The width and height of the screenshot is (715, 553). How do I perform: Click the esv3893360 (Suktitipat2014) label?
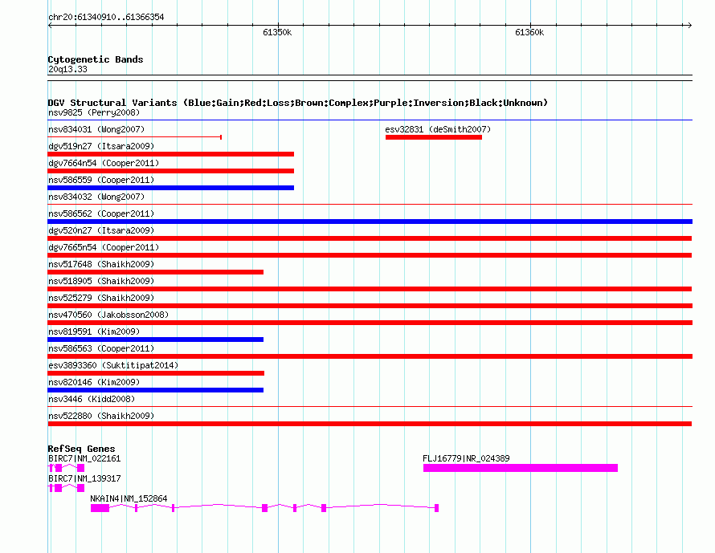[x=113, y=365]
